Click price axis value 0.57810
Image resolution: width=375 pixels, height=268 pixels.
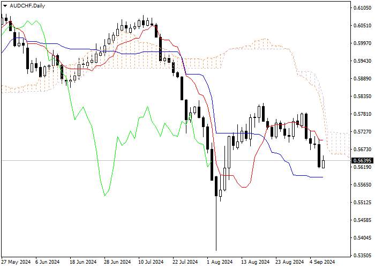click(x=363, y=114)
